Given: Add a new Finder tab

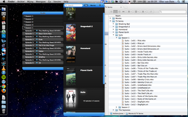Looking at the screenshot, I should [x=125, y=7].
